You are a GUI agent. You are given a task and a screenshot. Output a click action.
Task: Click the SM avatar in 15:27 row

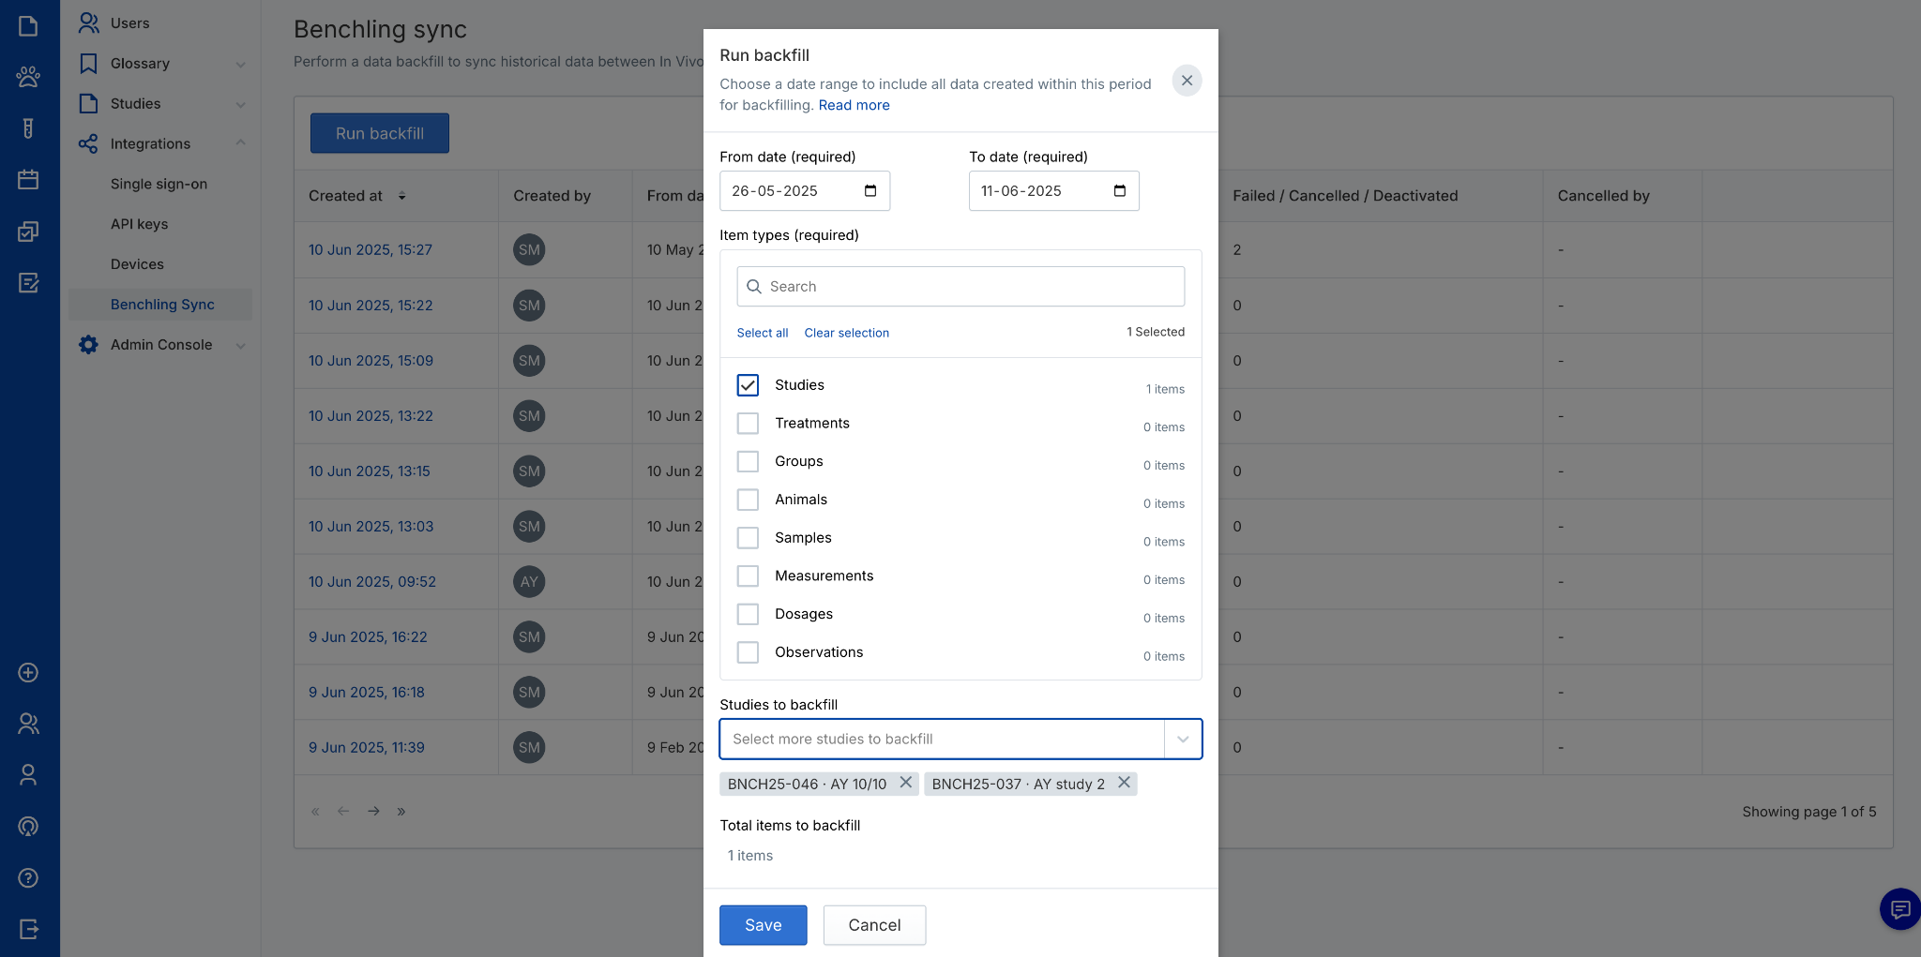pos(529,250)
